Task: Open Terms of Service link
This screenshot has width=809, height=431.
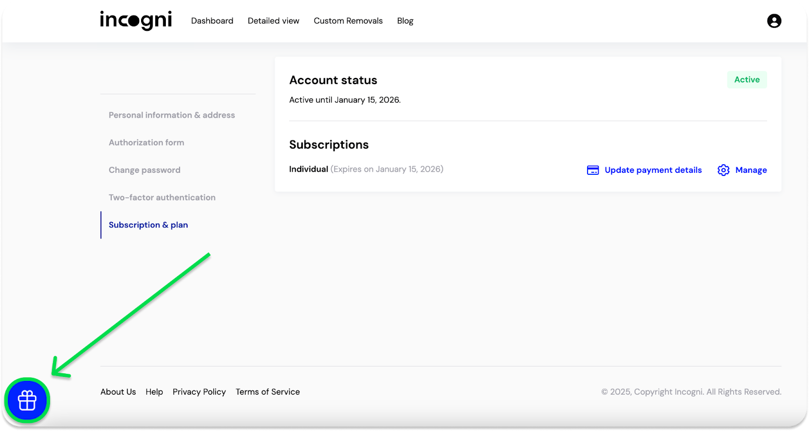Action: click(267, 392)
